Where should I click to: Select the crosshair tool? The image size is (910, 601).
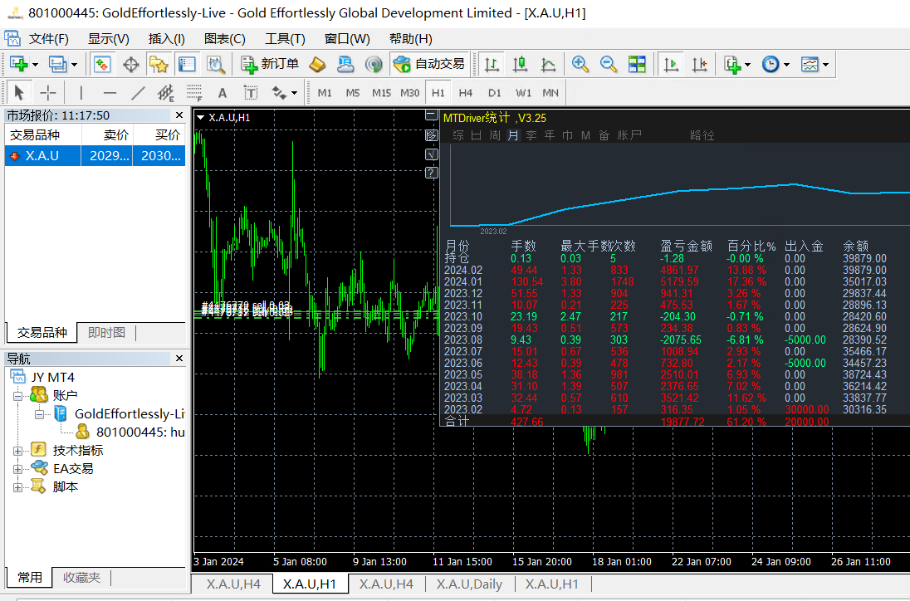click(47, 92)
